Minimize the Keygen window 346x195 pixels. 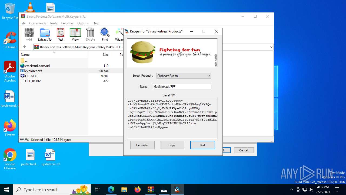pos(192,31)
